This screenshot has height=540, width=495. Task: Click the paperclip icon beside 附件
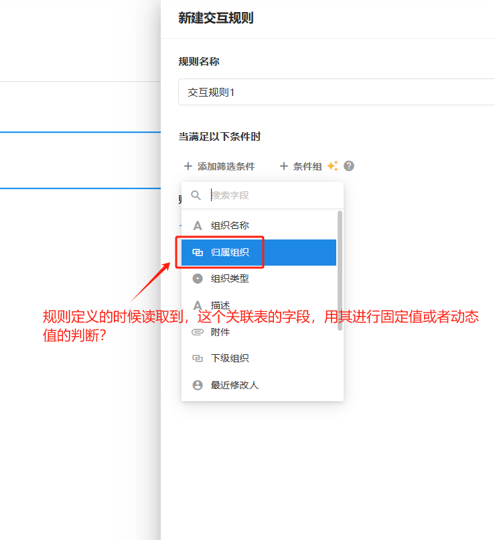click(x=198, y=332)
